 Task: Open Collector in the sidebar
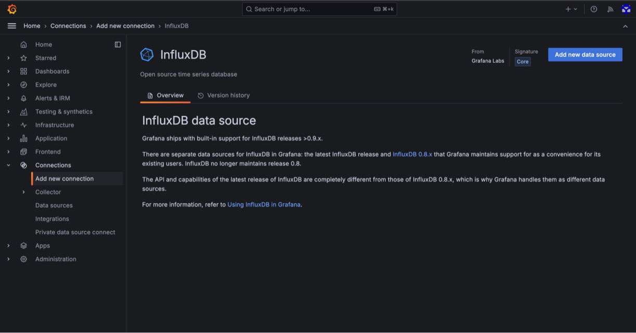pyautogui.click(x=48, y=192)
